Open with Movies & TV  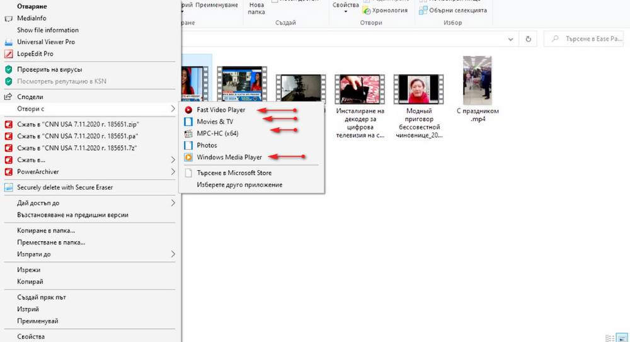(x=215, y=122)
